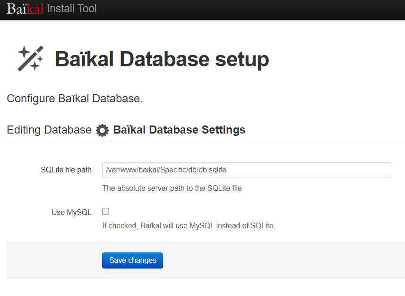Viewport: 405px width, 296px height.
Task: Click the gray form actions footer area
Action: click(x=206, y=260)
